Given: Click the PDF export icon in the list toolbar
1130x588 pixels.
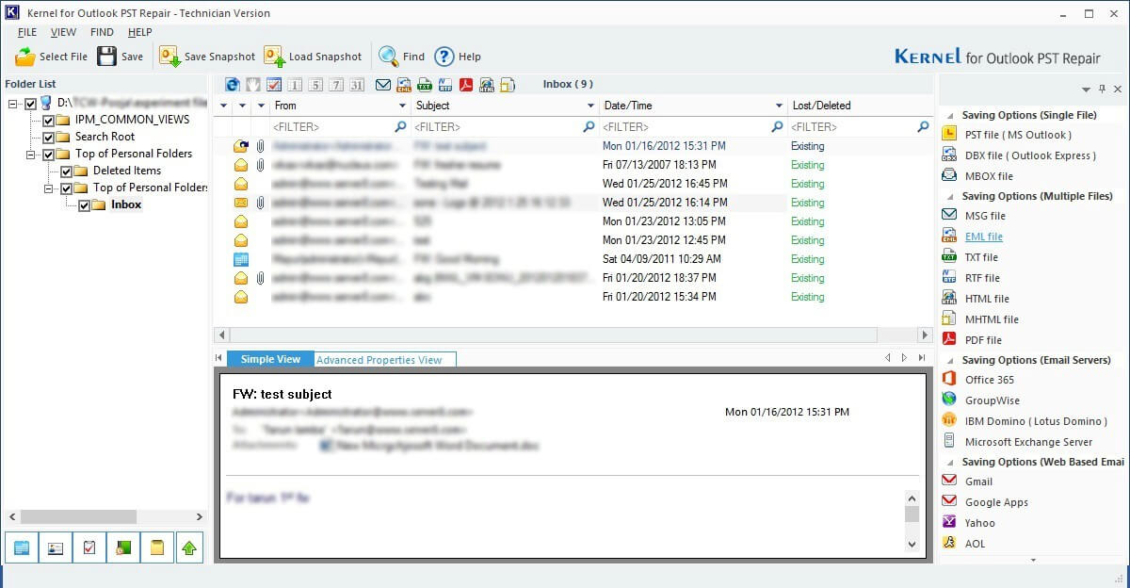Looking at the screenshot, I should 466,85.
